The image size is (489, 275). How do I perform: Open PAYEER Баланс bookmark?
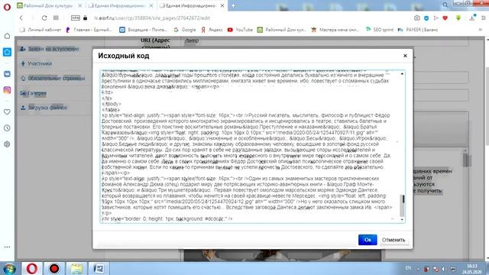(418, 30)
